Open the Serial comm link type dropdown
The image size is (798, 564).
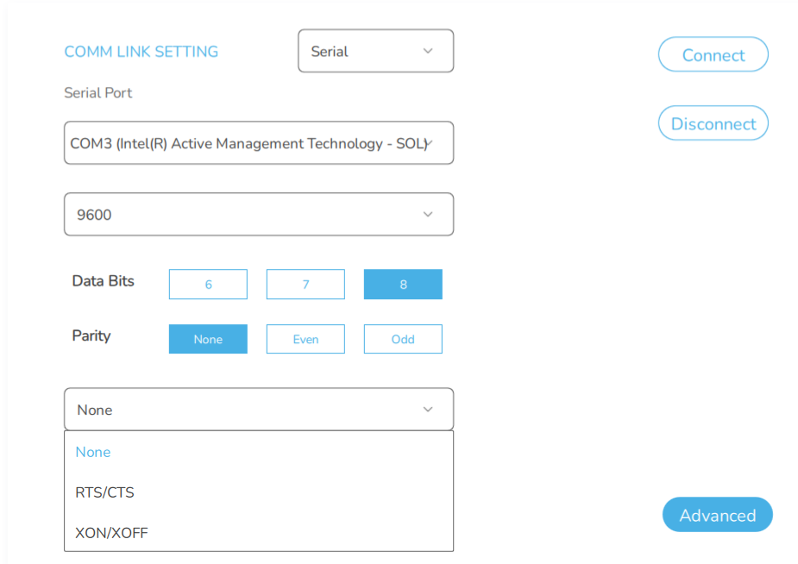point(374,51)
